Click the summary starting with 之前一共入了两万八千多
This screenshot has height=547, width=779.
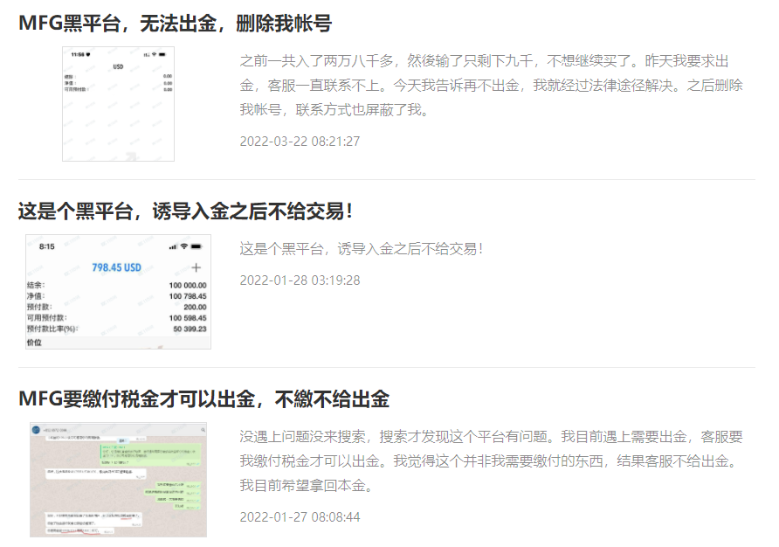point(491,85)
